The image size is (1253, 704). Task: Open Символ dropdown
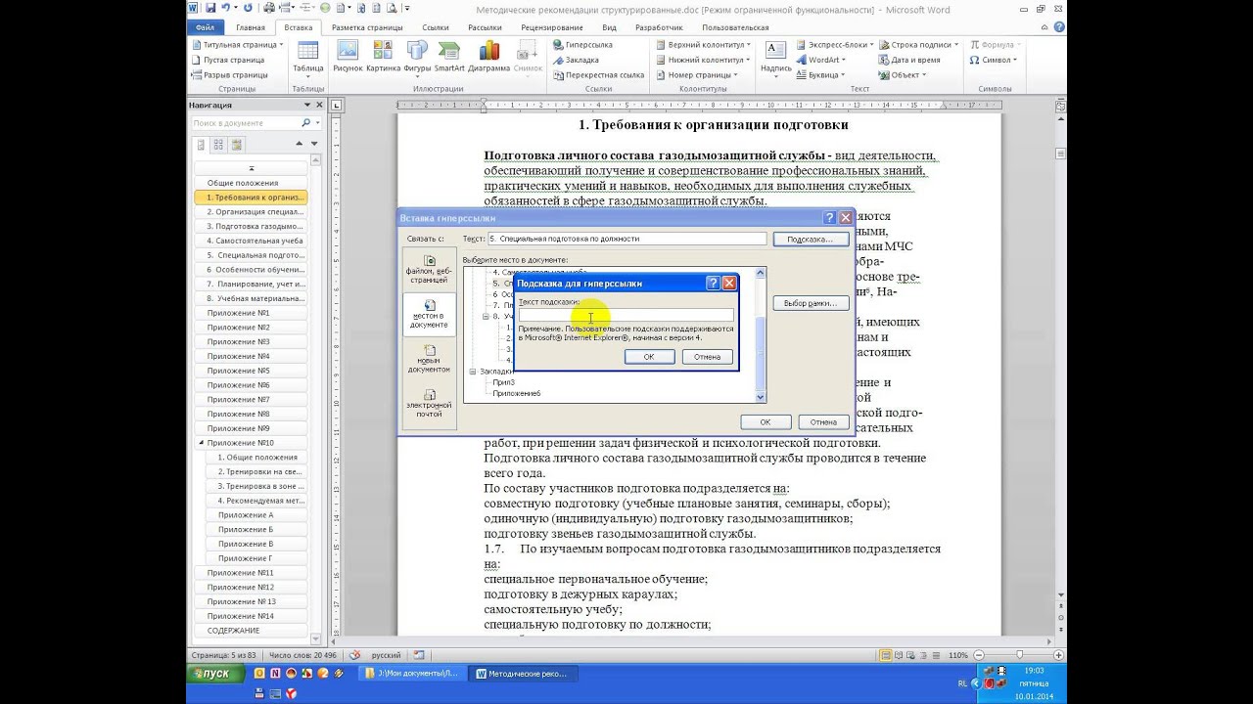point(993,60)
